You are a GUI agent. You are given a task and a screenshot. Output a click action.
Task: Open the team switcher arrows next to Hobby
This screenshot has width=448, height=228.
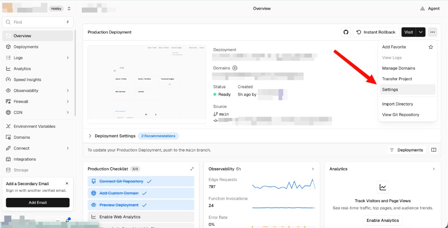[x=69, y=9]
